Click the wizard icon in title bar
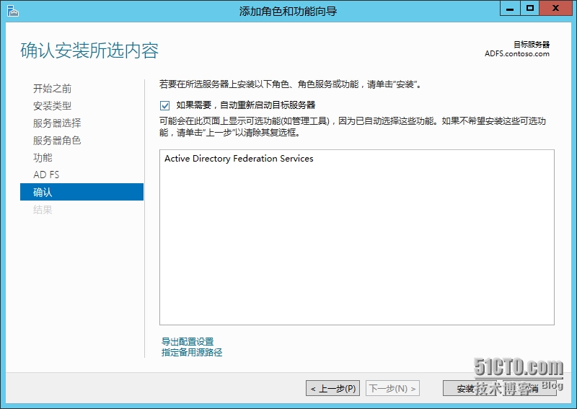This screenshot has width=577, height=409. click(12, 10)
